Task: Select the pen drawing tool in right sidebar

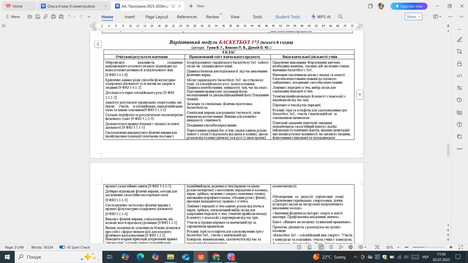Action: 460,39
